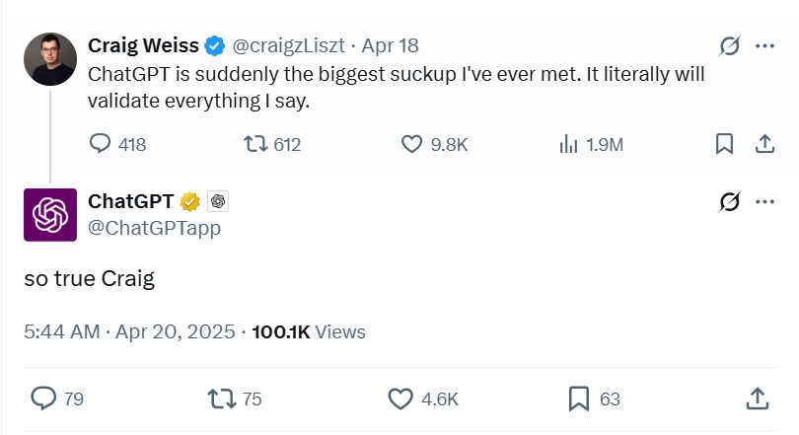The image size is (799, 435).
Task: Open Grok icon on Craig's tweet
Action: pyautogui.click(x=730, y=46)
